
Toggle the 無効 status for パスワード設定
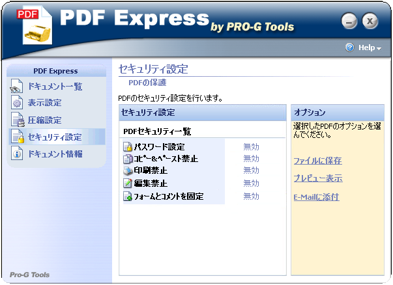251,146
